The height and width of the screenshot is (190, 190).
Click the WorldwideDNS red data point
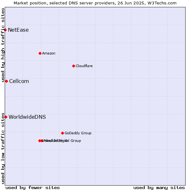[6, 117]
